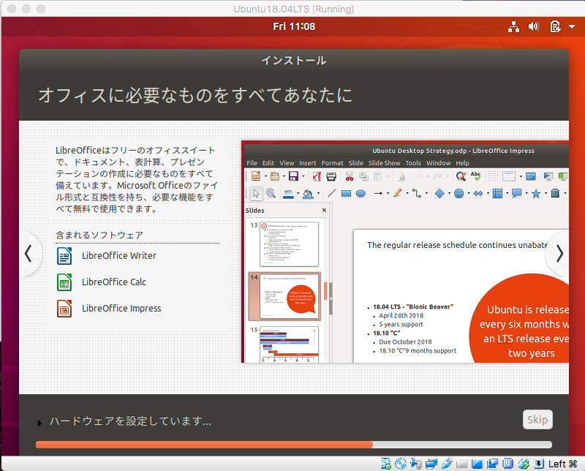Go to the next installer slide

559,254
